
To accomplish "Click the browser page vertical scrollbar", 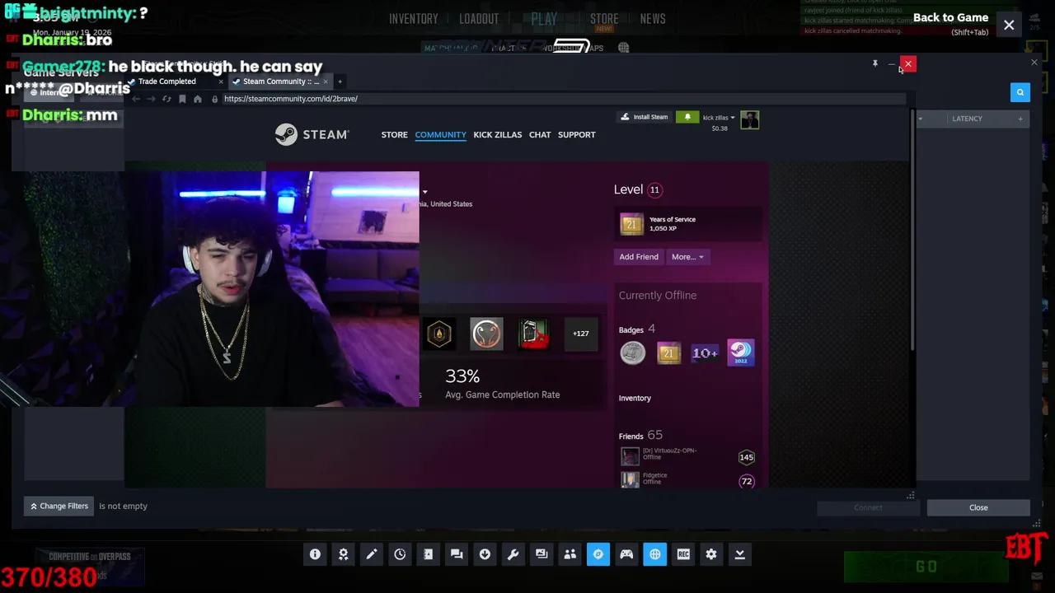I will 912,231.
